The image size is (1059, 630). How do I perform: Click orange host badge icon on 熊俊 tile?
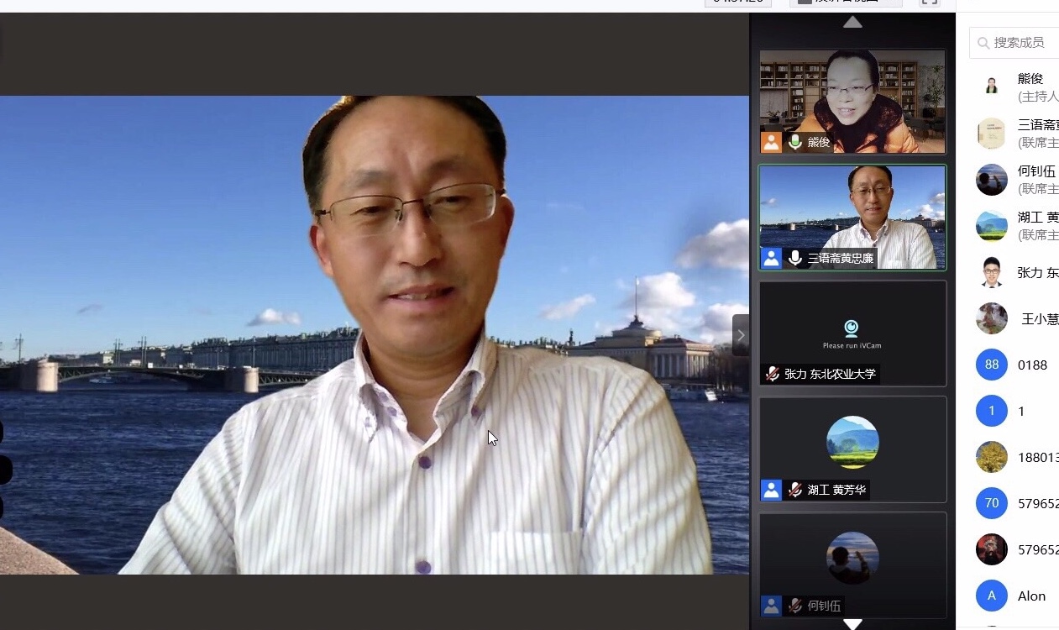pos(771,142)
